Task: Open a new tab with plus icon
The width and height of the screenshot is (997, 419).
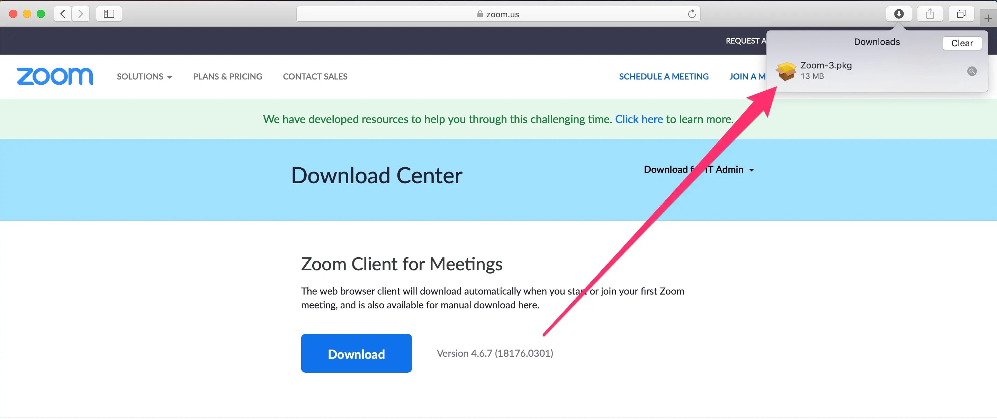Action: [x=988, y=18]
